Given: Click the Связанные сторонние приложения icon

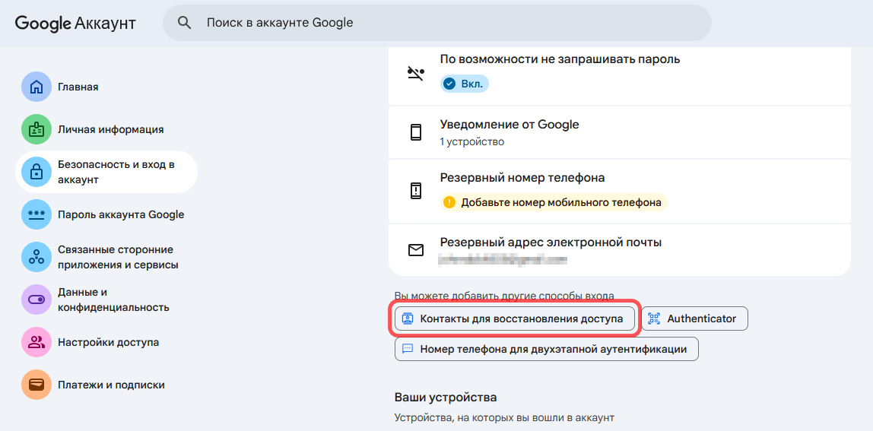Looking at the screenshot, I should tap(36, 258).
